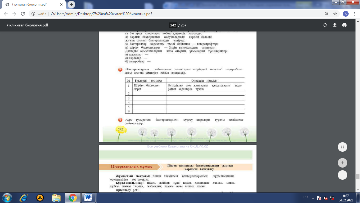Open the network connection tray icon
The height and width of the screenshot is (203, 360).
point(332,198)
